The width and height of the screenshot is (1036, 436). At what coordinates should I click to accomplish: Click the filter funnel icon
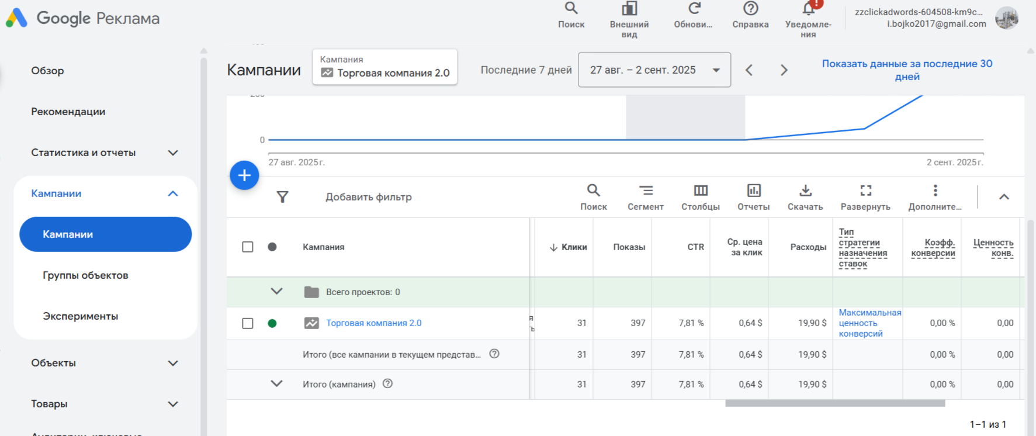pos(282,197)
